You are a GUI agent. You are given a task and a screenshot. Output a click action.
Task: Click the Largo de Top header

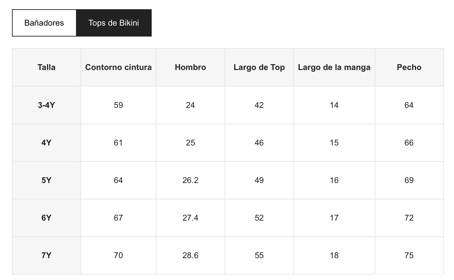pos(259,67)
